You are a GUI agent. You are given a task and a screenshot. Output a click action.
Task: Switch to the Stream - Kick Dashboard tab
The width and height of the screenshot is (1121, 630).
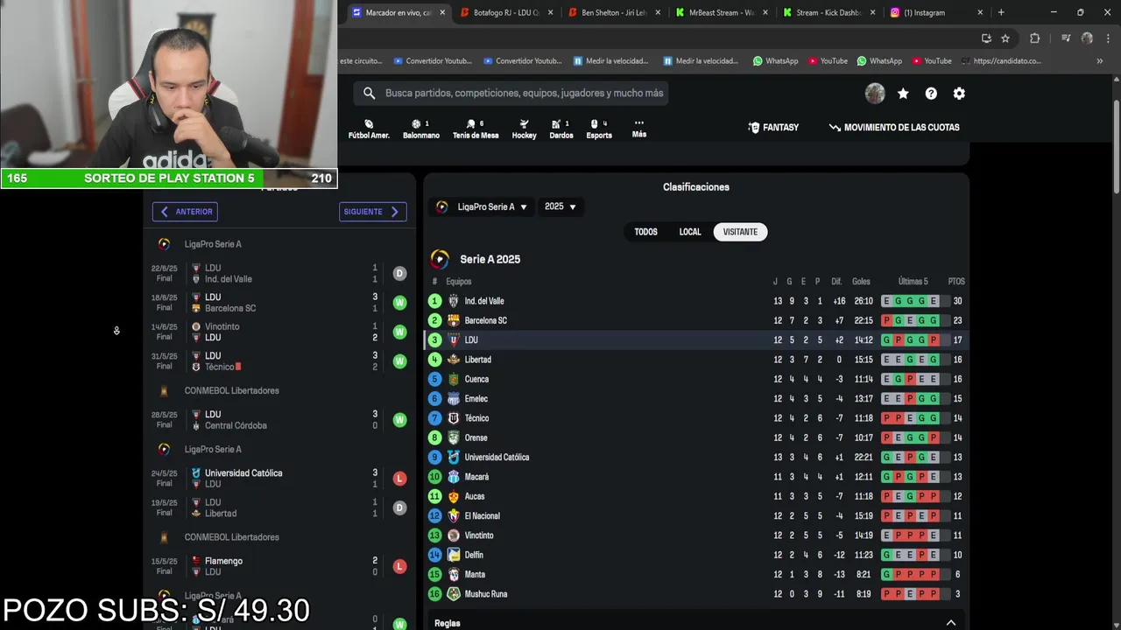828,12
